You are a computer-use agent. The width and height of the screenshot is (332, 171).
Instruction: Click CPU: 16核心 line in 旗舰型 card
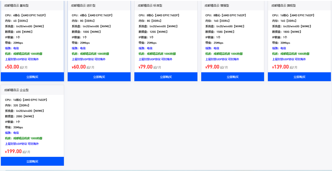click(293, 15)
